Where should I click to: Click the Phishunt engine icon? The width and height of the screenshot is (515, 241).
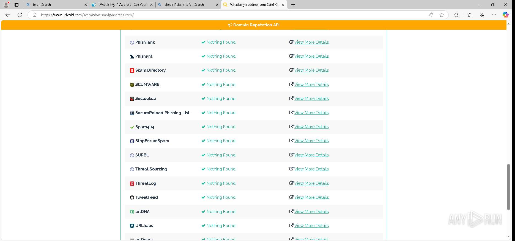point(132,57)
